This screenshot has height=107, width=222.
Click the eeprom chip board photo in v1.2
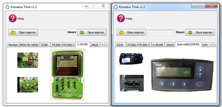coord(132,83)
